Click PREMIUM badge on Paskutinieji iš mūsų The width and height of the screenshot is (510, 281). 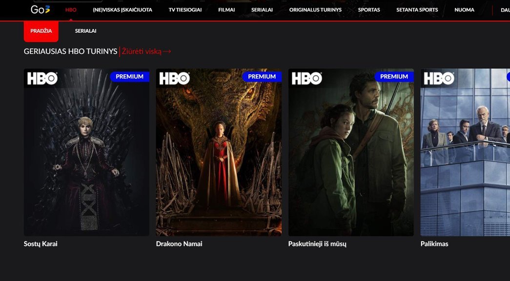pyautogui.click(x=394, y=77)
